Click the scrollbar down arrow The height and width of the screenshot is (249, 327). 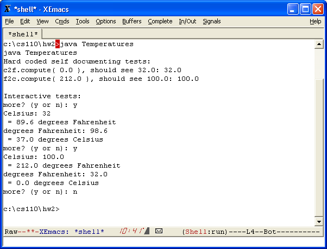(319, 222)
